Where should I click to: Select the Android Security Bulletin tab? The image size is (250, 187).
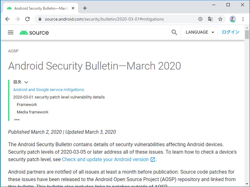[x=41, y=8]
